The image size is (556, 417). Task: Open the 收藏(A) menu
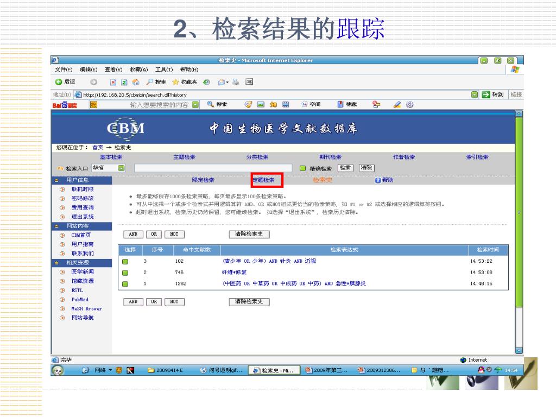pyautogui.click(x=138, y=69)
